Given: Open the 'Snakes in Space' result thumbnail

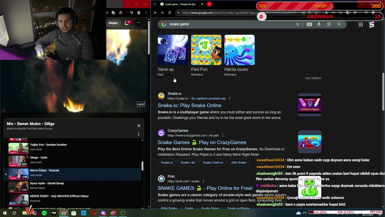Looking at the screenshot, I should pyautogui.click(x=310, y=105).
